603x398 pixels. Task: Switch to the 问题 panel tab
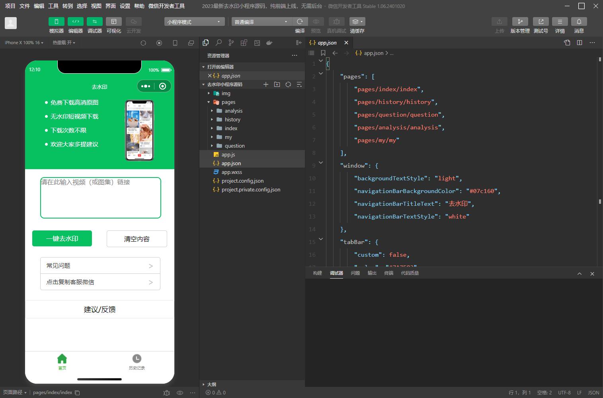pyautogui.click(x=355, y=273)
